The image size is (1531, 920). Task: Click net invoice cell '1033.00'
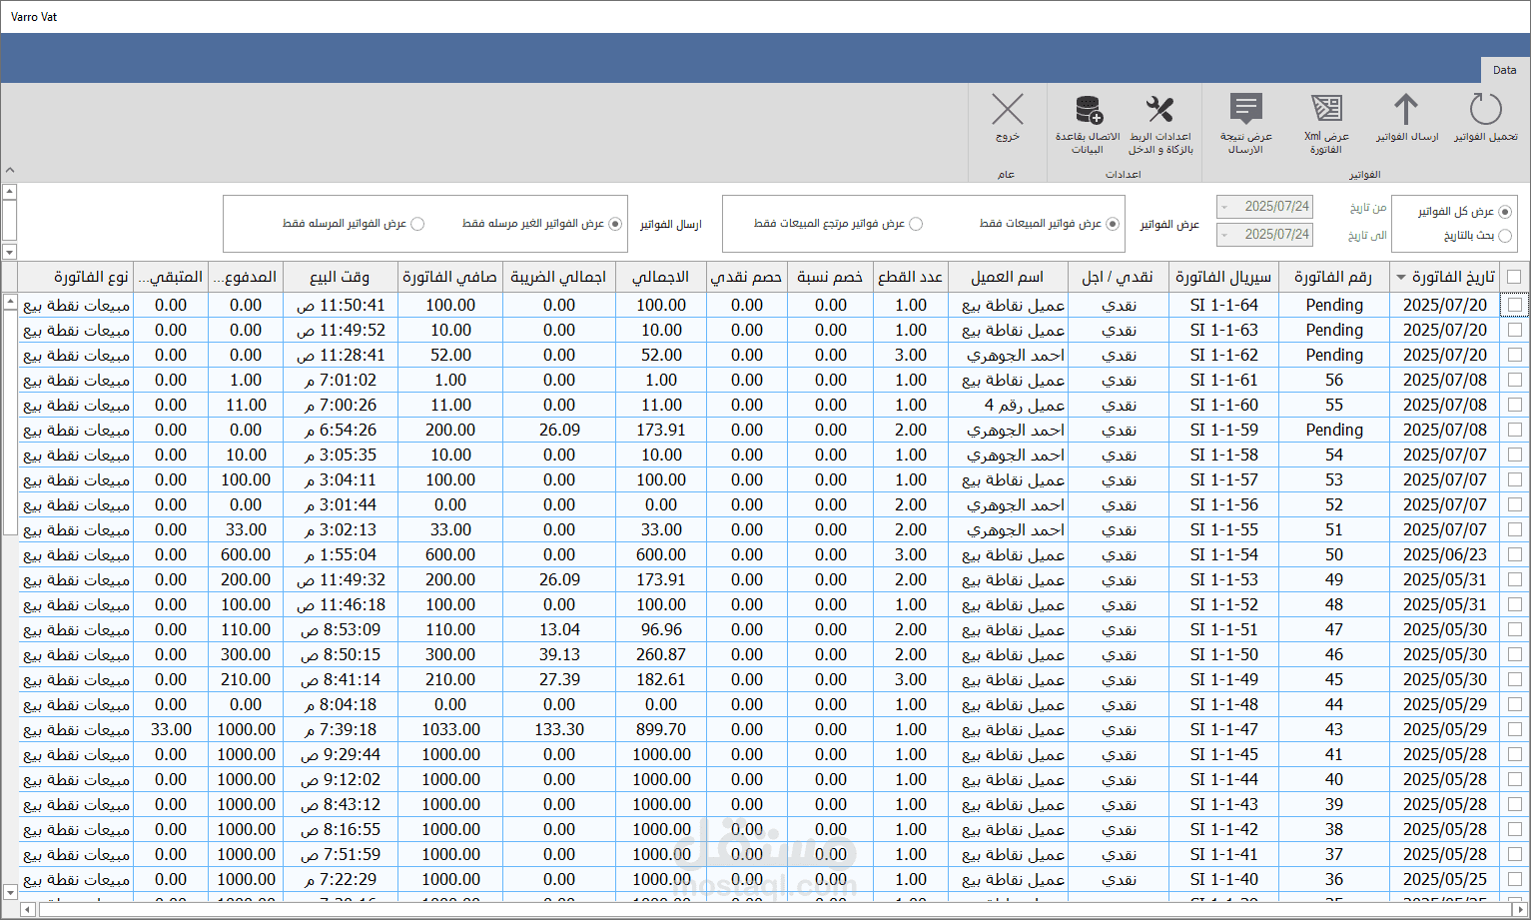point(450,729)
